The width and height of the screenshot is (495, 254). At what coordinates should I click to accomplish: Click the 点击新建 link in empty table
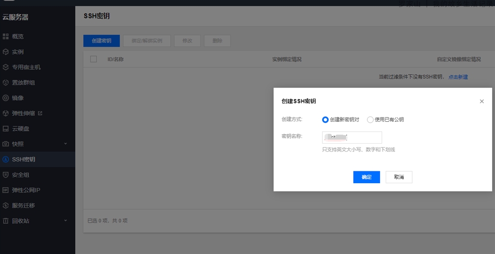[x=458, y=77]
